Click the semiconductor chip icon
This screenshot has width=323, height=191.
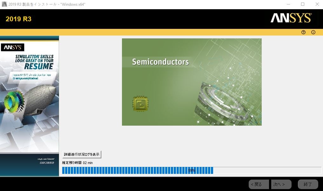tap(140, 103)
